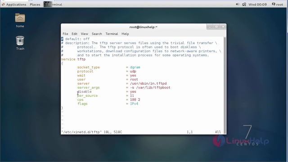Open the root user menu

click(278, 4)
